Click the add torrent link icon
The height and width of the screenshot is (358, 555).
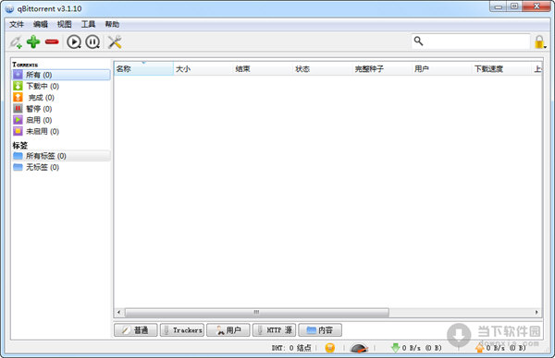click(16, 42)
